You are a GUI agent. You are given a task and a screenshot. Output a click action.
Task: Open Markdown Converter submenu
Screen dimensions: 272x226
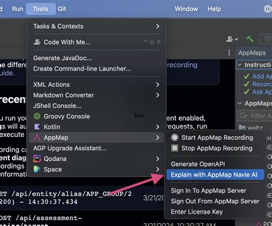point(96,95)
